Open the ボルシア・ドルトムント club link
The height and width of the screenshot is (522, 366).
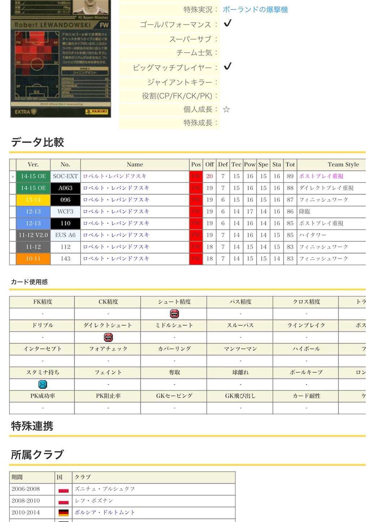[105, 512]
